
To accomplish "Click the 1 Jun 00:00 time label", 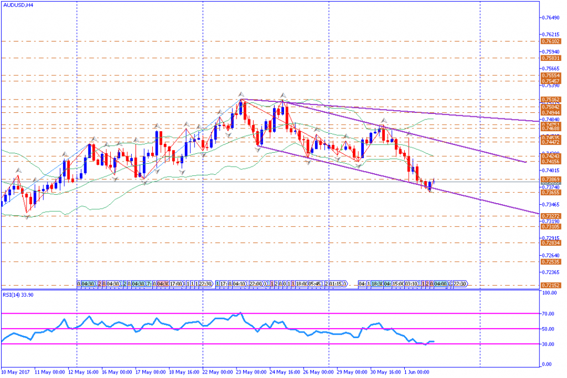I will point(416,372).
